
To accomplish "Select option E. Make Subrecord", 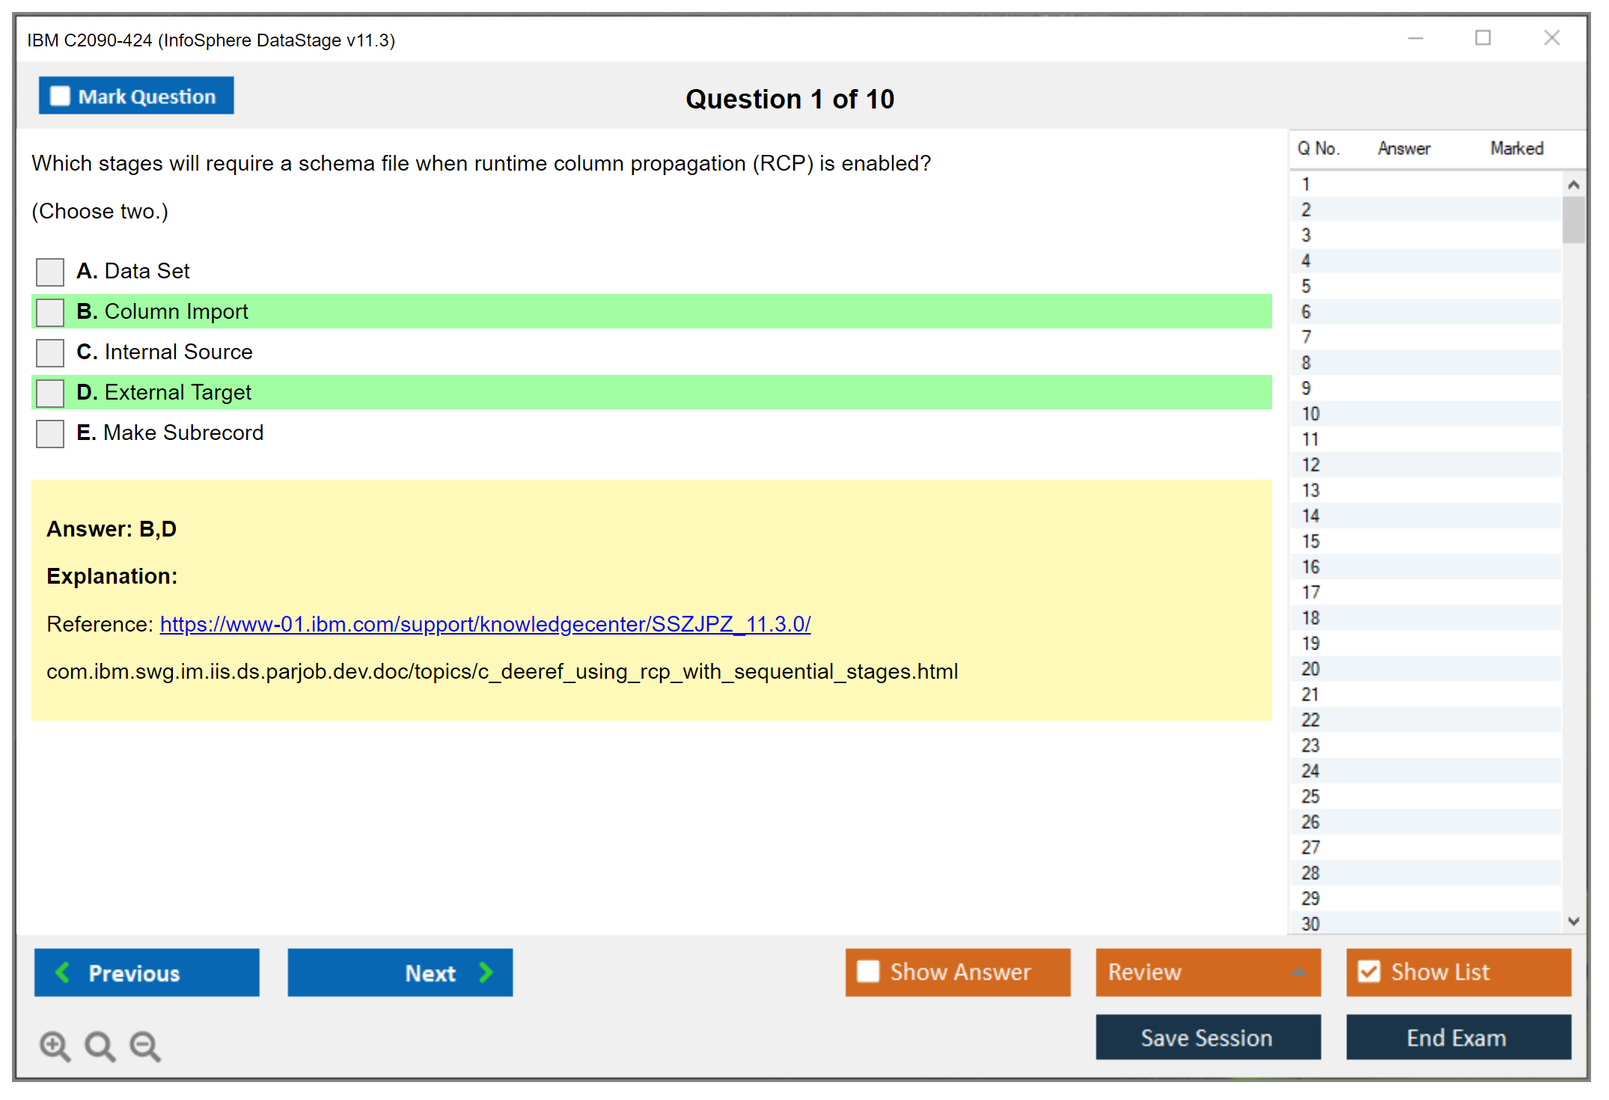I will click(50, 433).
